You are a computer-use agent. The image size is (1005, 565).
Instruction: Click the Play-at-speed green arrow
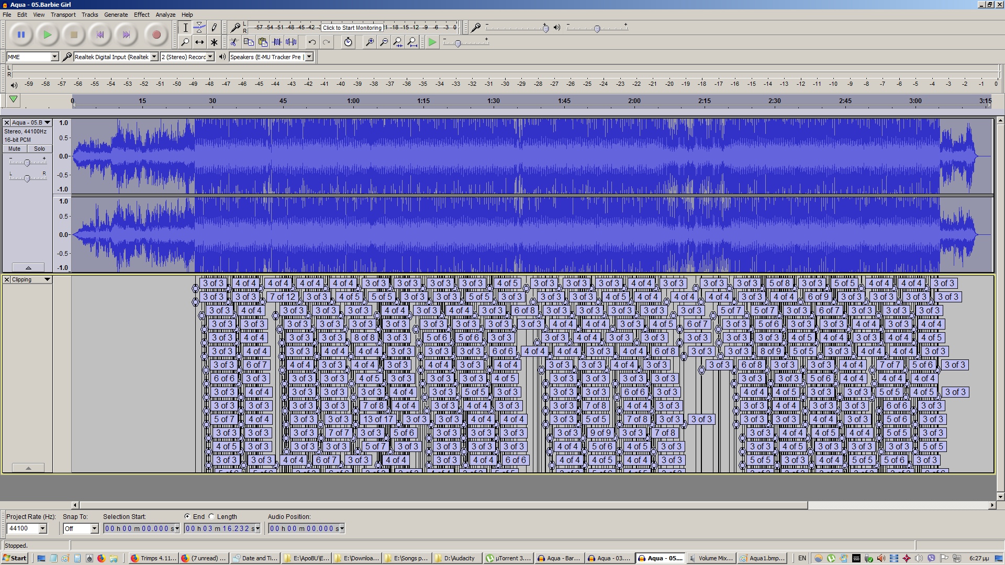point(432,42)
